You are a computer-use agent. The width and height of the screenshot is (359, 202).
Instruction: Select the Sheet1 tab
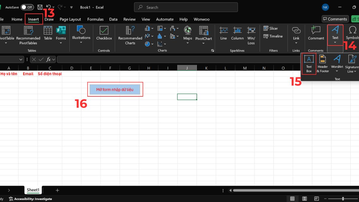(33, 190)
